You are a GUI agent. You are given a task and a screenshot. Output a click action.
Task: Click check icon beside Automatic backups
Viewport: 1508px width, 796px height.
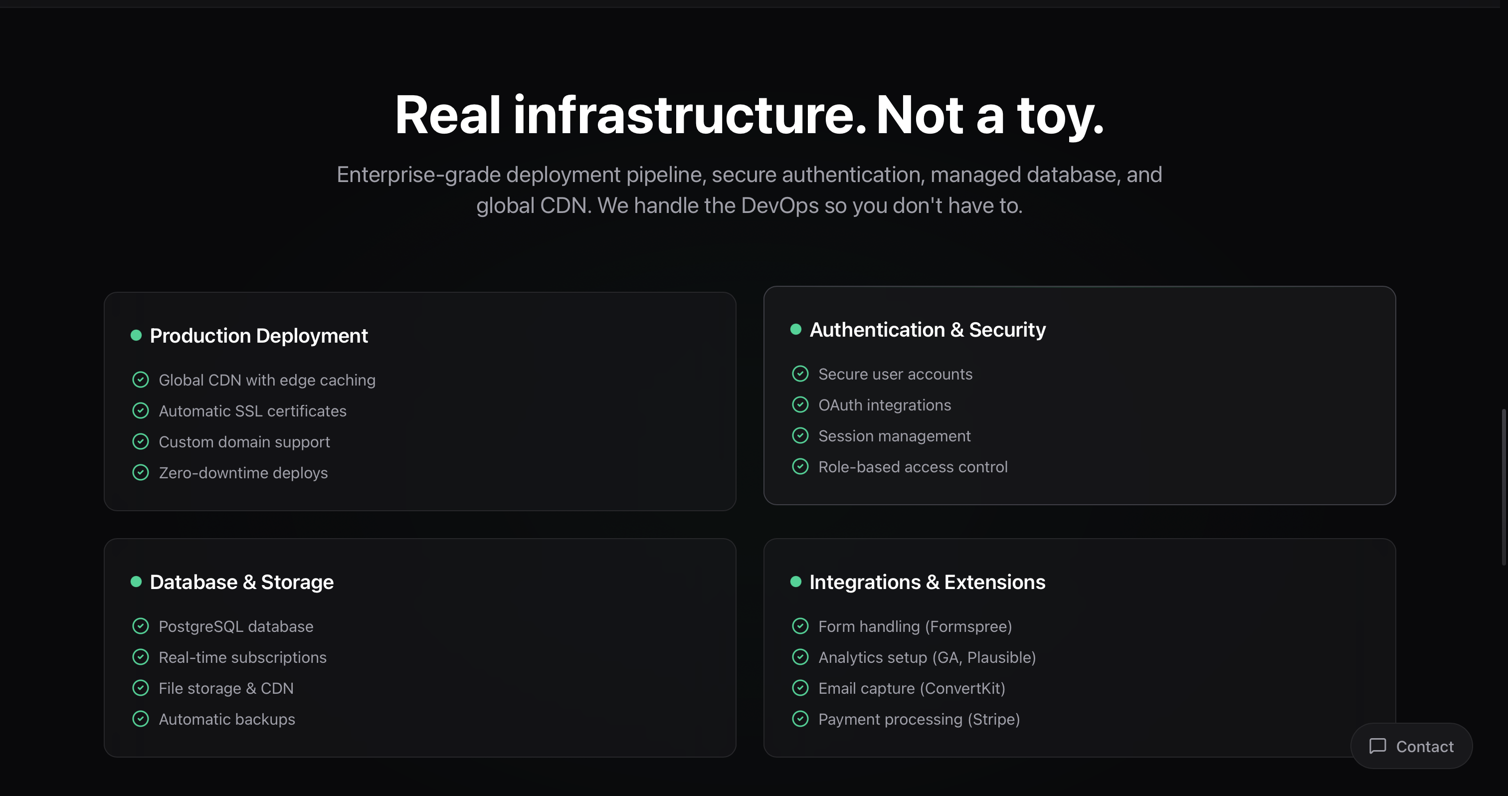pyautogui.click(x=141, y=719)
